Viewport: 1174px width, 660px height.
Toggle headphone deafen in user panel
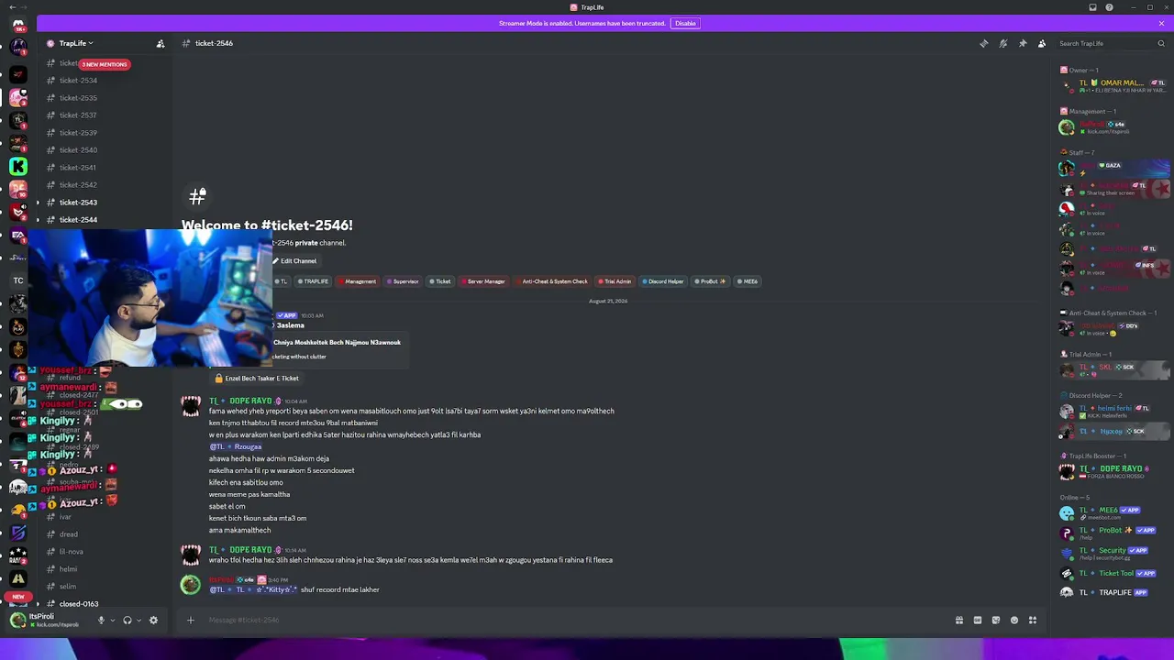click(x=127, y=621)
